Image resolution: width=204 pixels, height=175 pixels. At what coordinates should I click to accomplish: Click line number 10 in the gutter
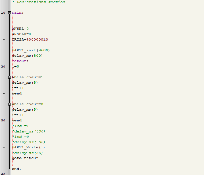(3, 13)
